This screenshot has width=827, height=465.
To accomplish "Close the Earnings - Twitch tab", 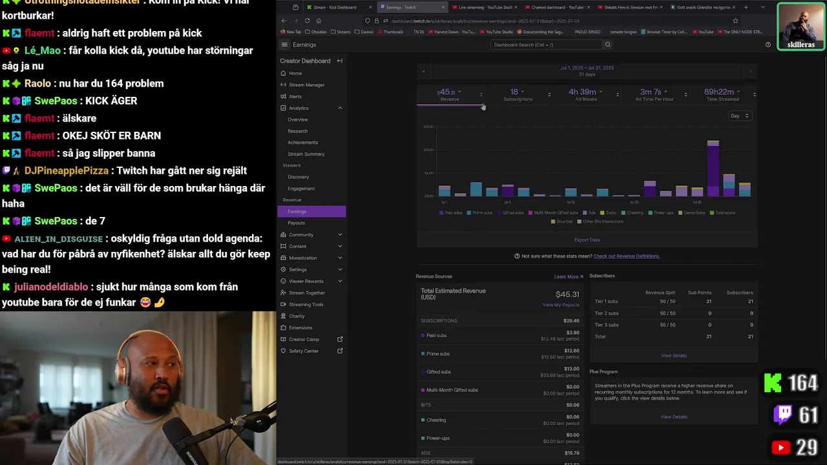I will point(443,7).
